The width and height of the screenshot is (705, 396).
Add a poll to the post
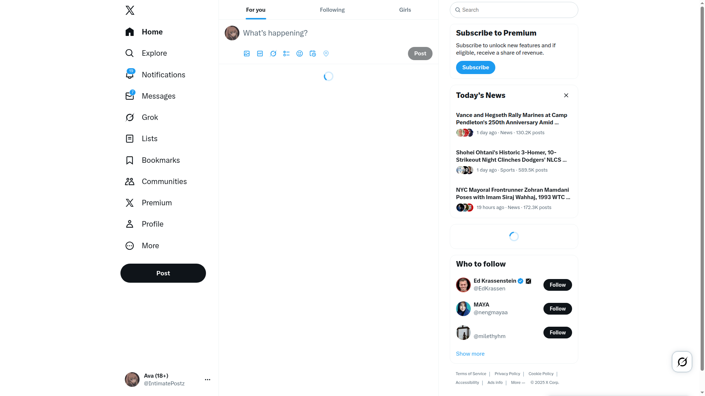point(286,54)
